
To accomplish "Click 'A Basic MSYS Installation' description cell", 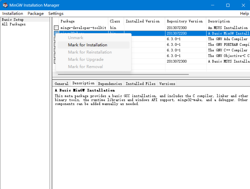I will click(x=229, y=61).
